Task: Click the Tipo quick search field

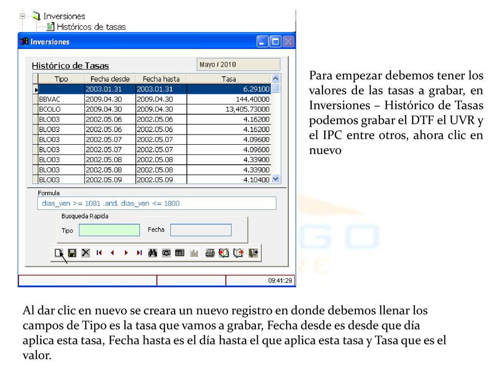Action: click(109, 230)
